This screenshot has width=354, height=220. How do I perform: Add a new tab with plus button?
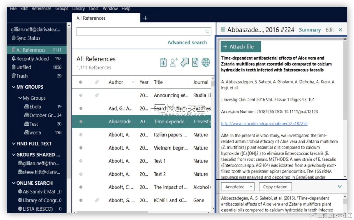point(145,18)
